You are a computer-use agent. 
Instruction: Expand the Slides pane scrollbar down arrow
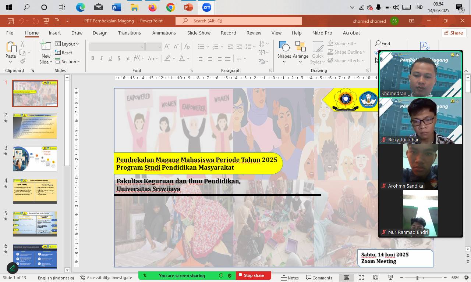click(67, 270)
